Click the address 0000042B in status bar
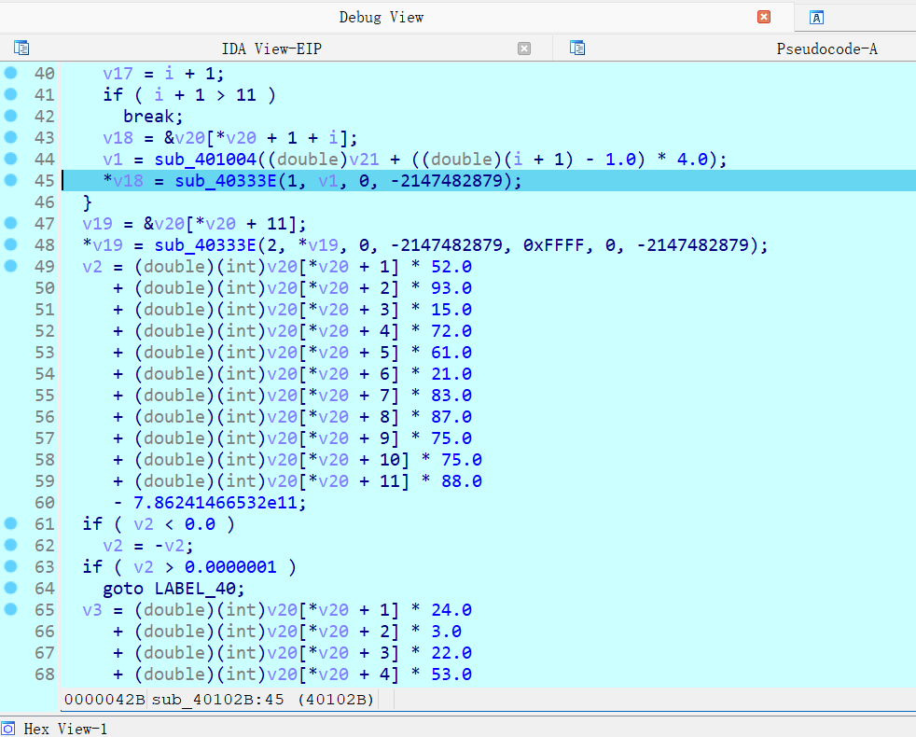916x737 pixels. [104, 699]
